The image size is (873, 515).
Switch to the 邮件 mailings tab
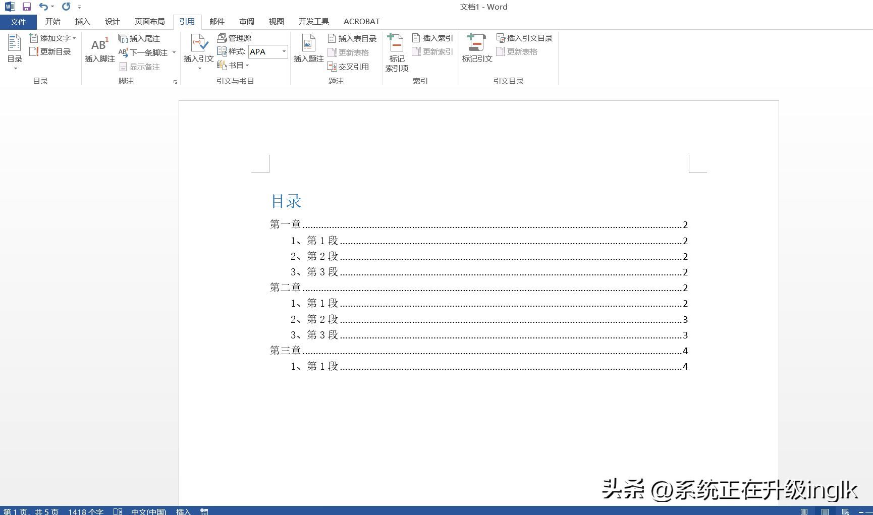tap(217, 22)
